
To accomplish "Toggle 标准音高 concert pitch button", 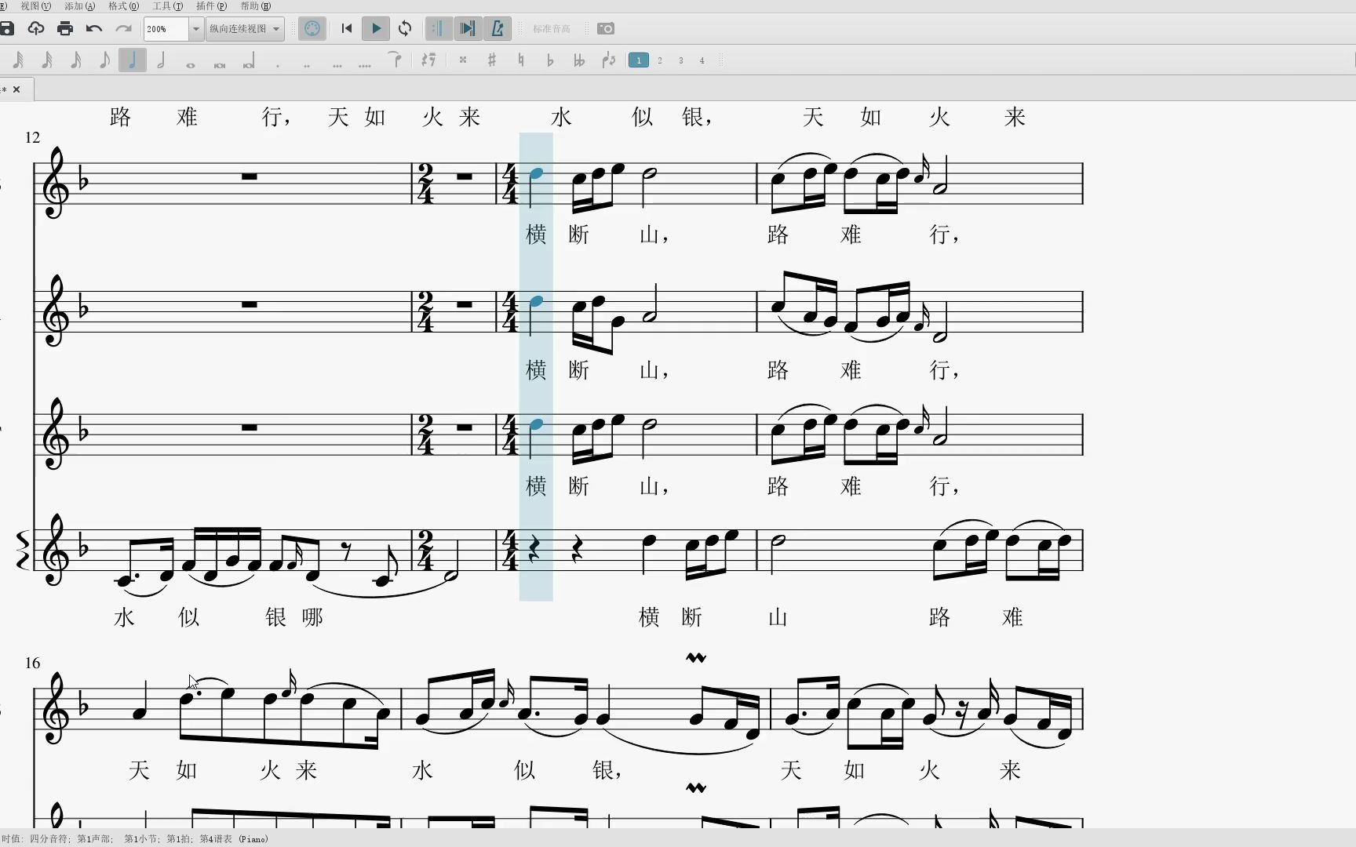I will pos(552,29).
